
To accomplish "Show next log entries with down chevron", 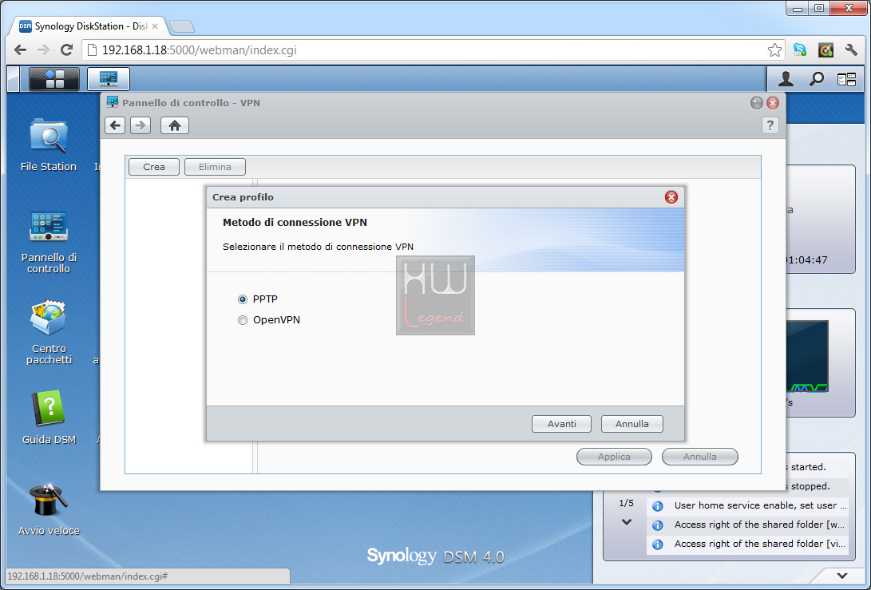I will (627, 522).
